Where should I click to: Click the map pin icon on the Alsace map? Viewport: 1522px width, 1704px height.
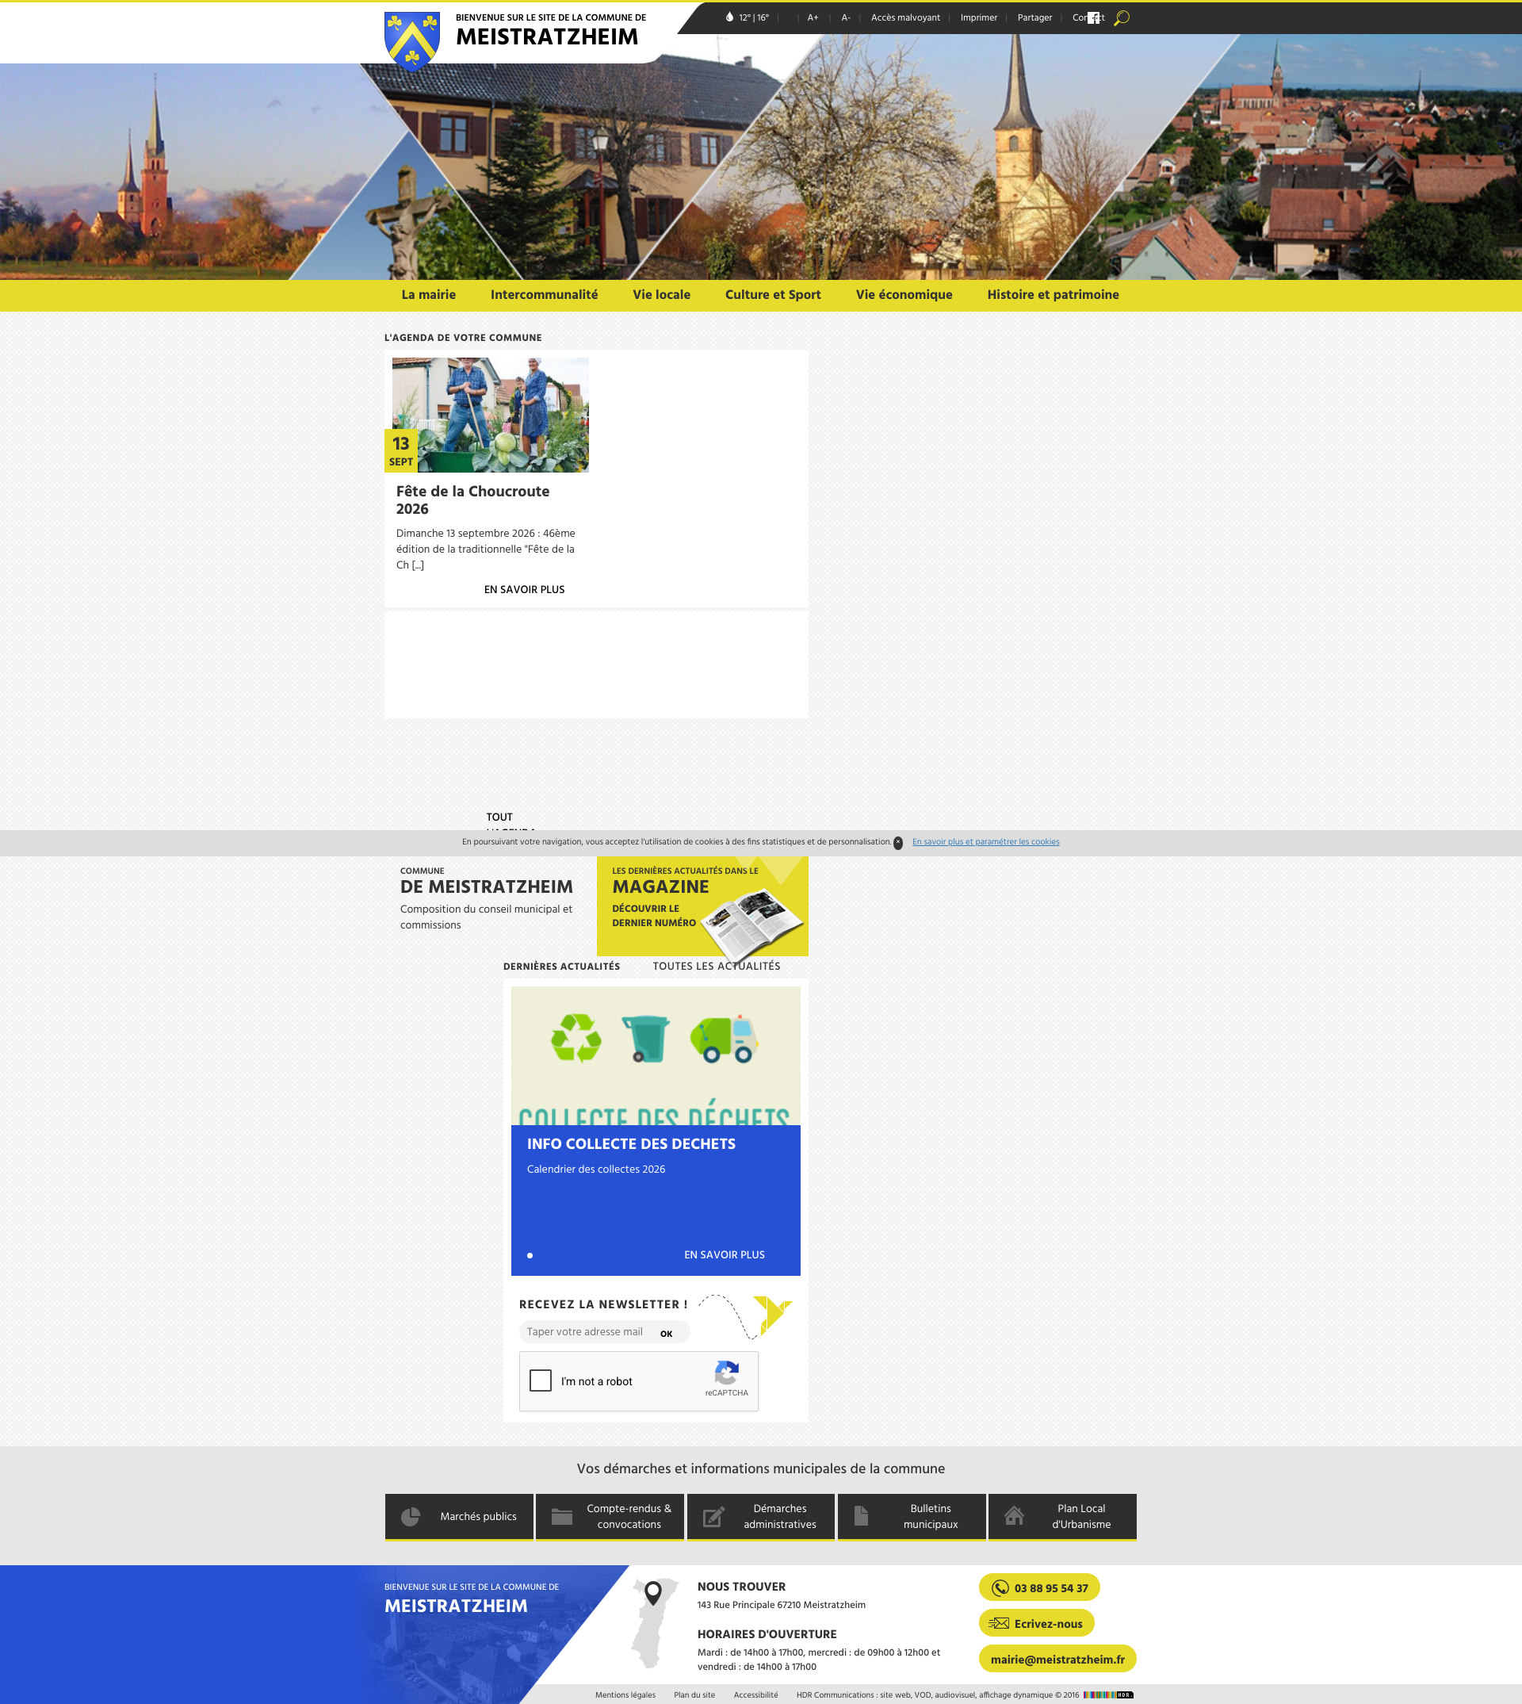(653, 1593)
